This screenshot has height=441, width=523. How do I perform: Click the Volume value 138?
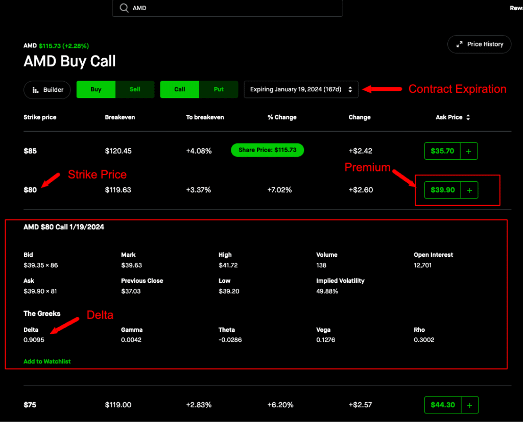point(321,265)
